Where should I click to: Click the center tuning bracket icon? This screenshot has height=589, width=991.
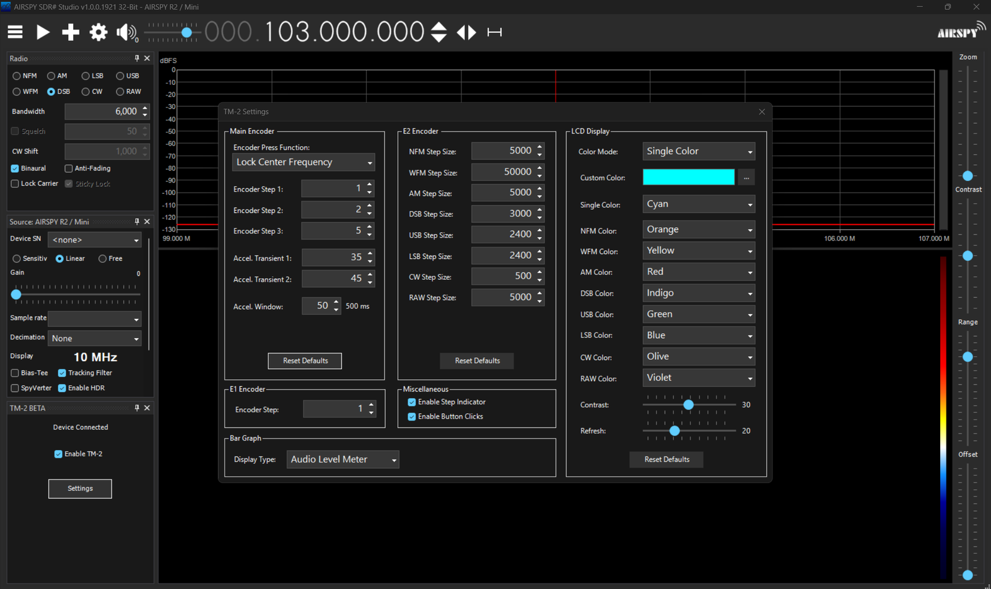tap(494, 32)
